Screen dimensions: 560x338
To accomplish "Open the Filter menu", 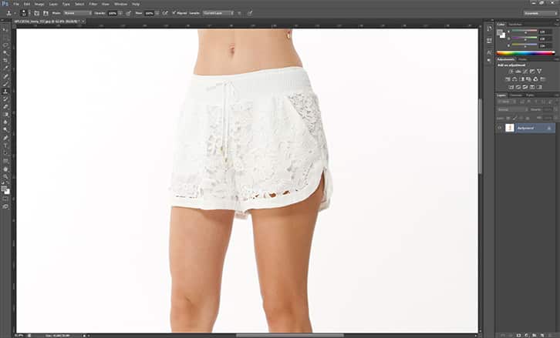I will click(93, 4).
